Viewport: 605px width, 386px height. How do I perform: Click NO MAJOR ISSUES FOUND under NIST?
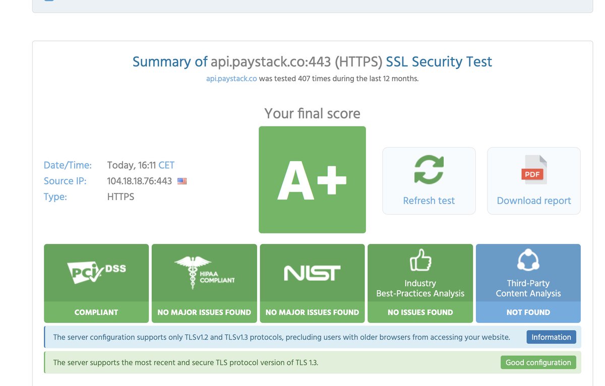pos(312,312)
